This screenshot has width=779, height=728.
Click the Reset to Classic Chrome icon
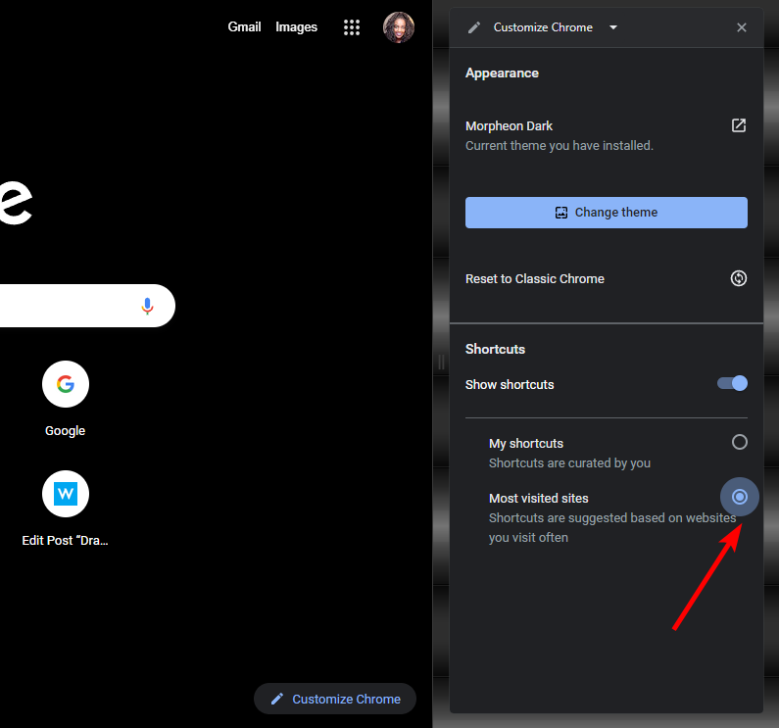[x=738, y=278]
